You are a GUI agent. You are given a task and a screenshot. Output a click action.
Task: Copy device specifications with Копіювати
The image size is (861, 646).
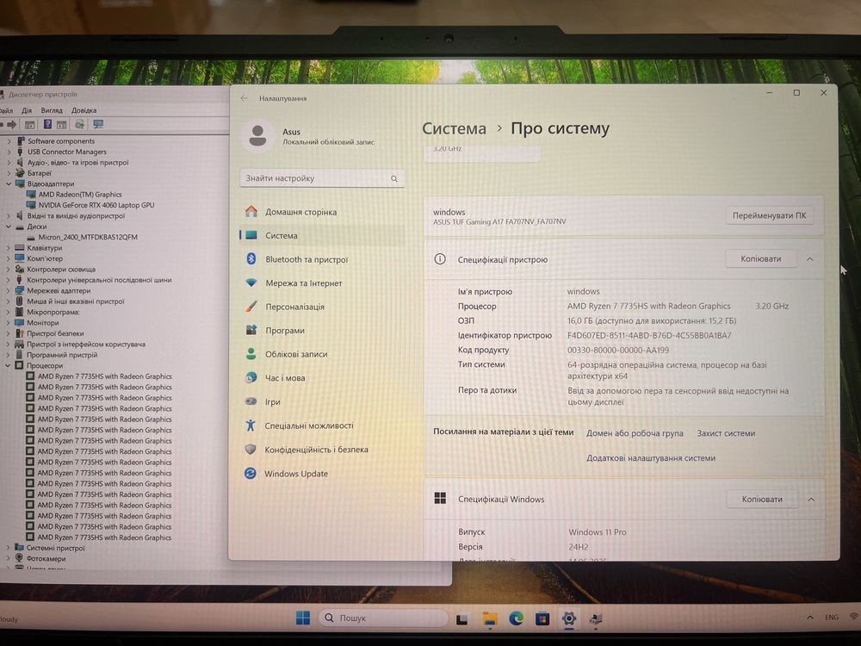pyautogui.click(x=760, y=258)
